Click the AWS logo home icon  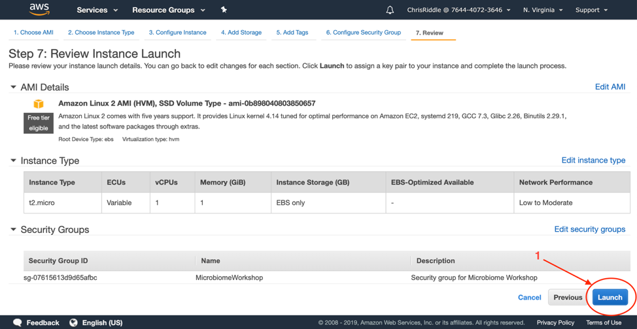tap(39, 9)
